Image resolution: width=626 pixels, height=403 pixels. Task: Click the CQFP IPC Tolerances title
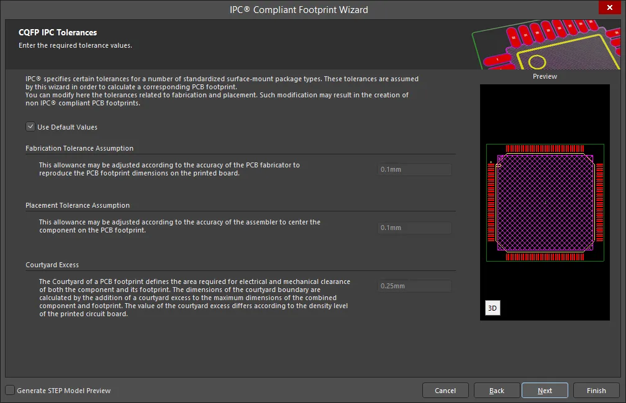click(x=58, y=33)
